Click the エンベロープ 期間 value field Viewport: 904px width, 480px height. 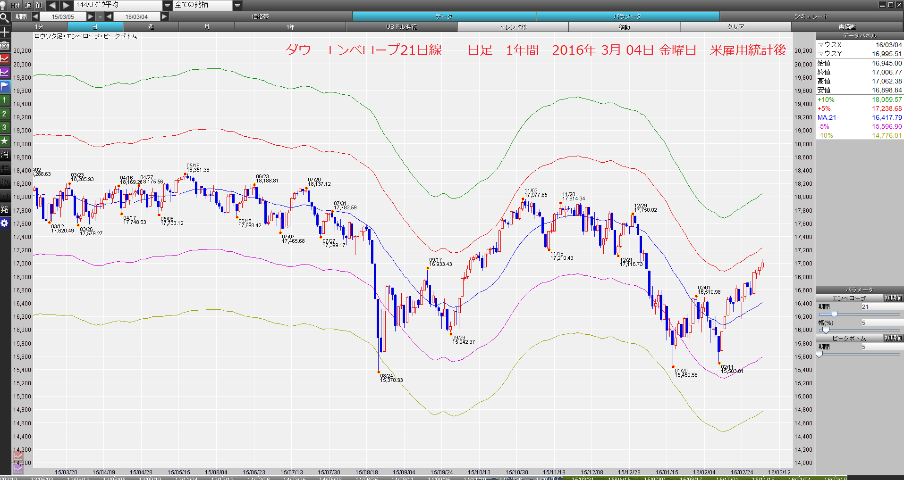click(882, 306)
